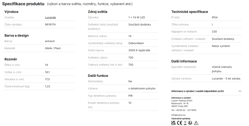Click the PIR motion detector type value
249x126 pixels.
[x=130, y=96]
